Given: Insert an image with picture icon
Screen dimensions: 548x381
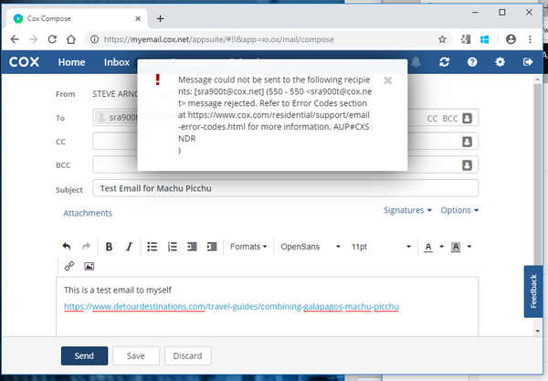Looking at the screenshot, I should pos(90,267).
